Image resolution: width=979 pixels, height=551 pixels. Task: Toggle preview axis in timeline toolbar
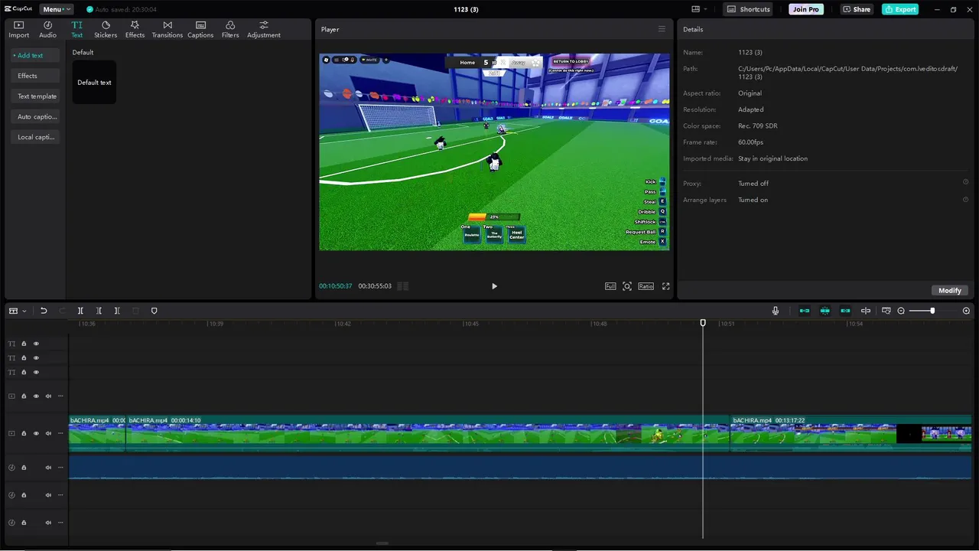[x=866, y=311]
